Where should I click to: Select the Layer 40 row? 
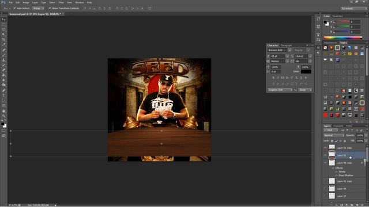point(345,189)
